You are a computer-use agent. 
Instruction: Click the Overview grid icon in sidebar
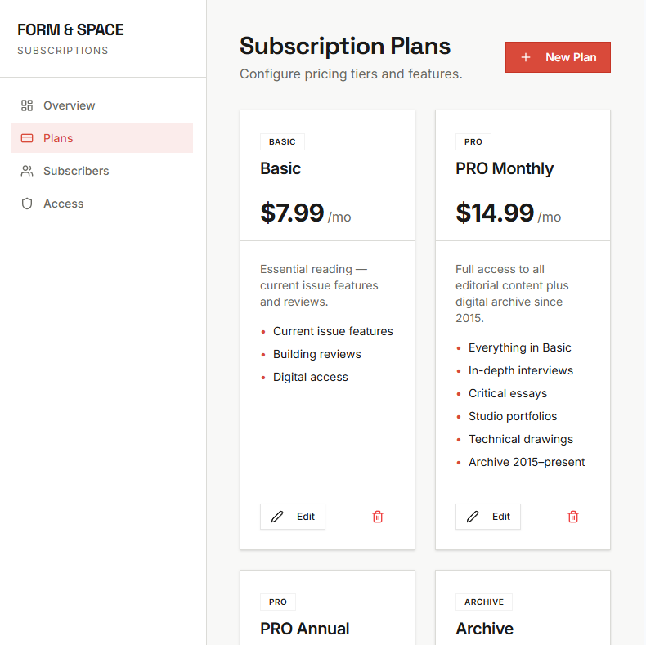tap(27, 105)
